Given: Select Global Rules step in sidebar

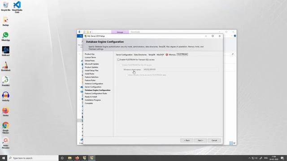Looking at the screenshot, I should [90, 61].
